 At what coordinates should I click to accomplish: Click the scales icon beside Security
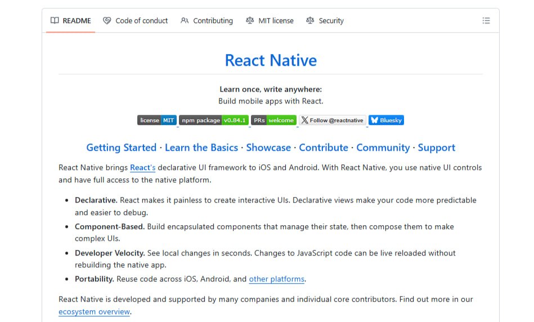pos(310,21)
